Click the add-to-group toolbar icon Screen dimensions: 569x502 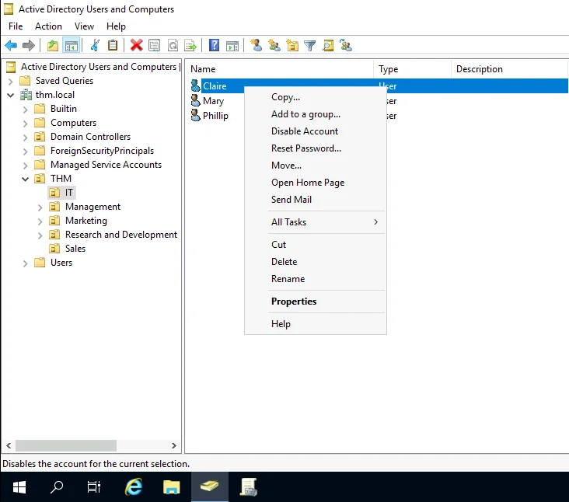point(346,45)
